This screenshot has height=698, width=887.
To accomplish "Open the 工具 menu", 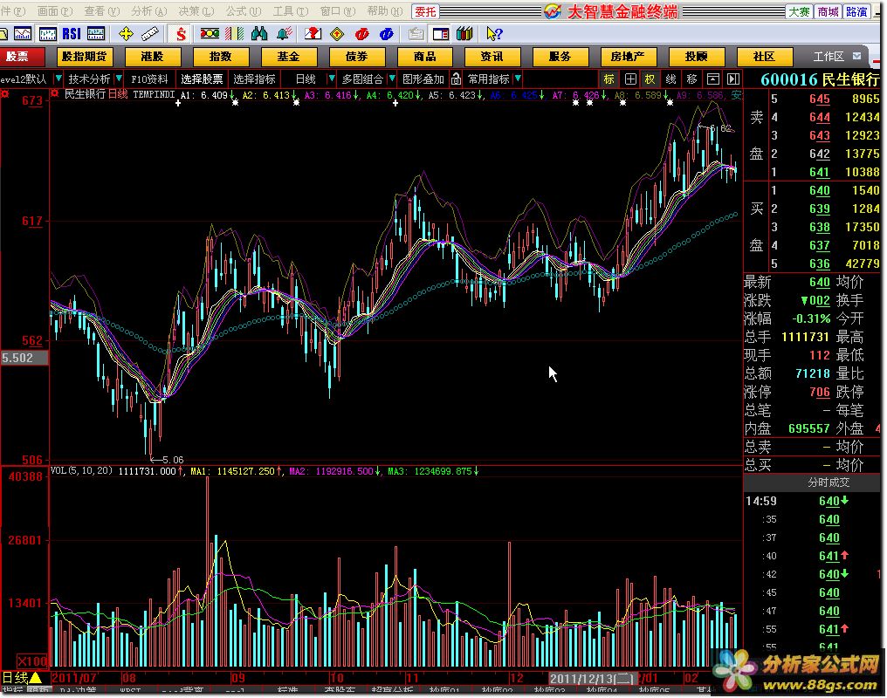I will point(291,11).
